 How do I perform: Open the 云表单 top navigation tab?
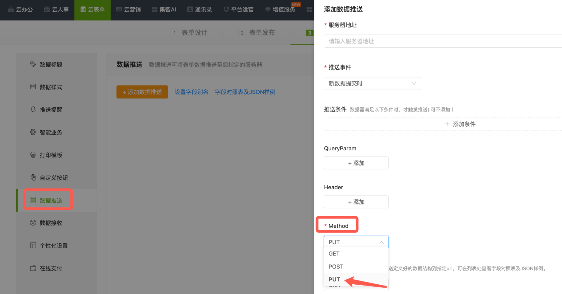coord(92,10)
